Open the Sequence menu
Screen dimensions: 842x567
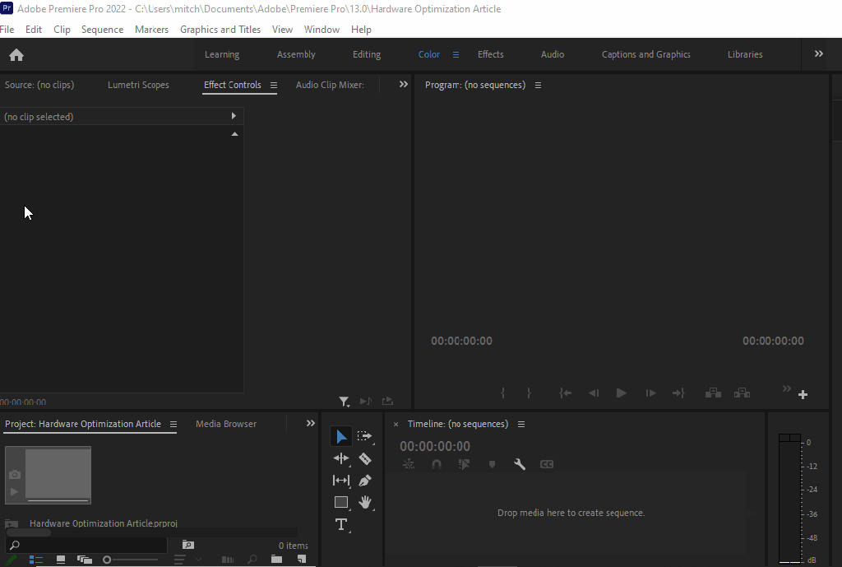pos(102,30)
